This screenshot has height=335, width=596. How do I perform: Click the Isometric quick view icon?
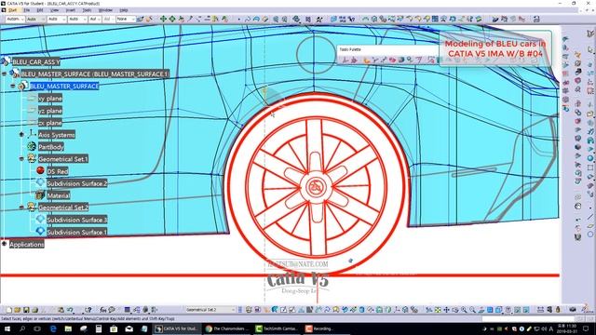(498, 310)
